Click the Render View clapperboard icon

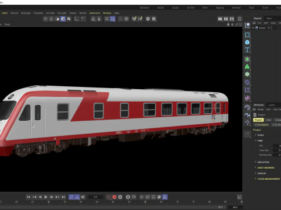pyautogui.click(x=220, y=19)
